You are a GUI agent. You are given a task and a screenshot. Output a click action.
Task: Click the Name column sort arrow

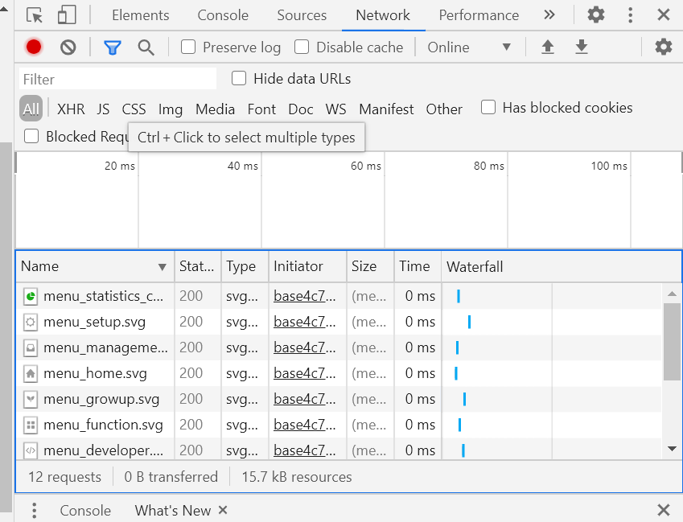[162, 267]
